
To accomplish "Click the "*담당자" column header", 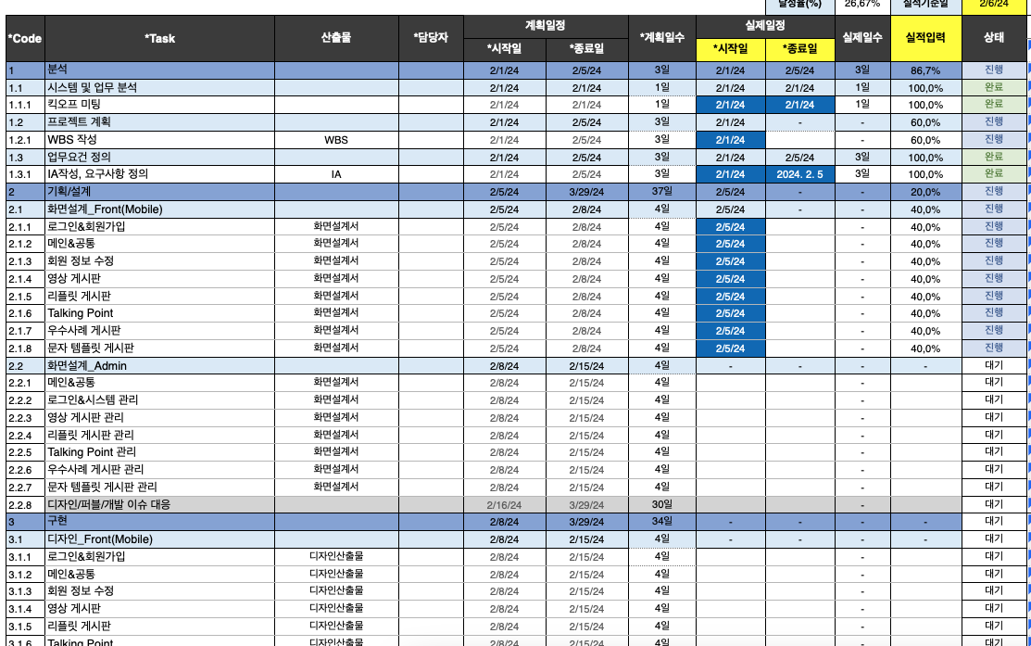I will tap(431, 39).
